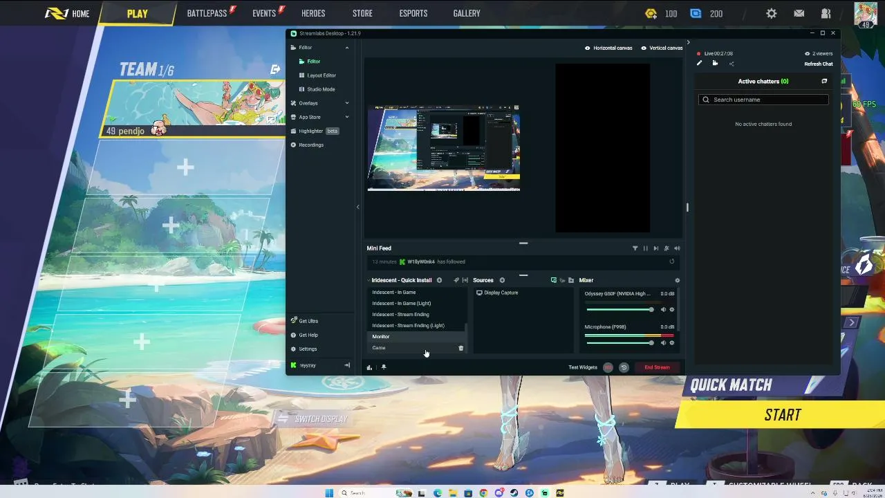Collapse the Editor section chevron
Image resolution: width=885 pixels, height=498 pixels.
pos(347,48)
